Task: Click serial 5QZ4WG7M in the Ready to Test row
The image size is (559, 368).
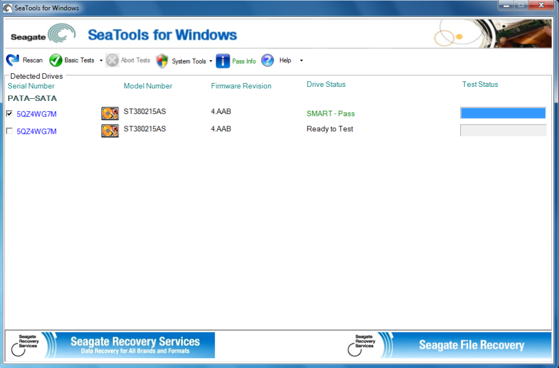Action: click(x=37, y=132)
